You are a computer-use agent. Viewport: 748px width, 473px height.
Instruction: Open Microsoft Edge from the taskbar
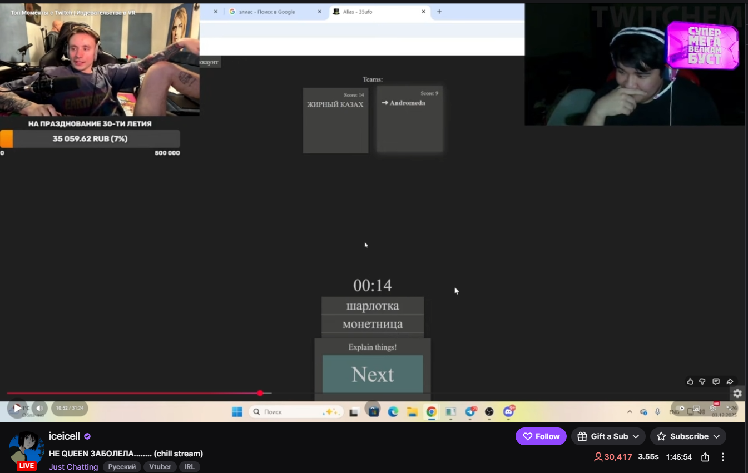pyautogui.click(x=393, y=412)
